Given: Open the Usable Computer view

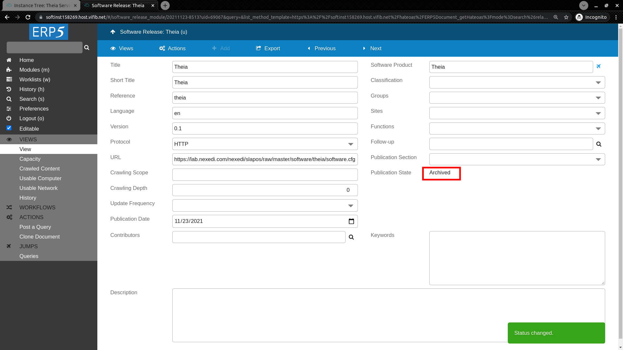Looking at the screenshot, I should pos(49,178).
